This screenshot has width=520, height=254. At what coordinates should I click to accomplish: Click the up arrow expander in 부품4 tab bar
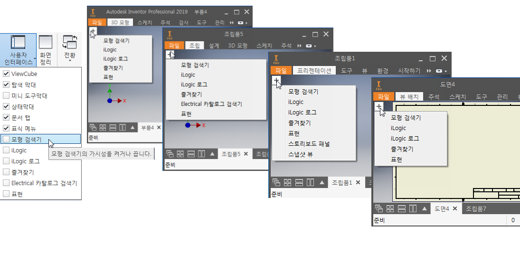click(x=132, y=127)
